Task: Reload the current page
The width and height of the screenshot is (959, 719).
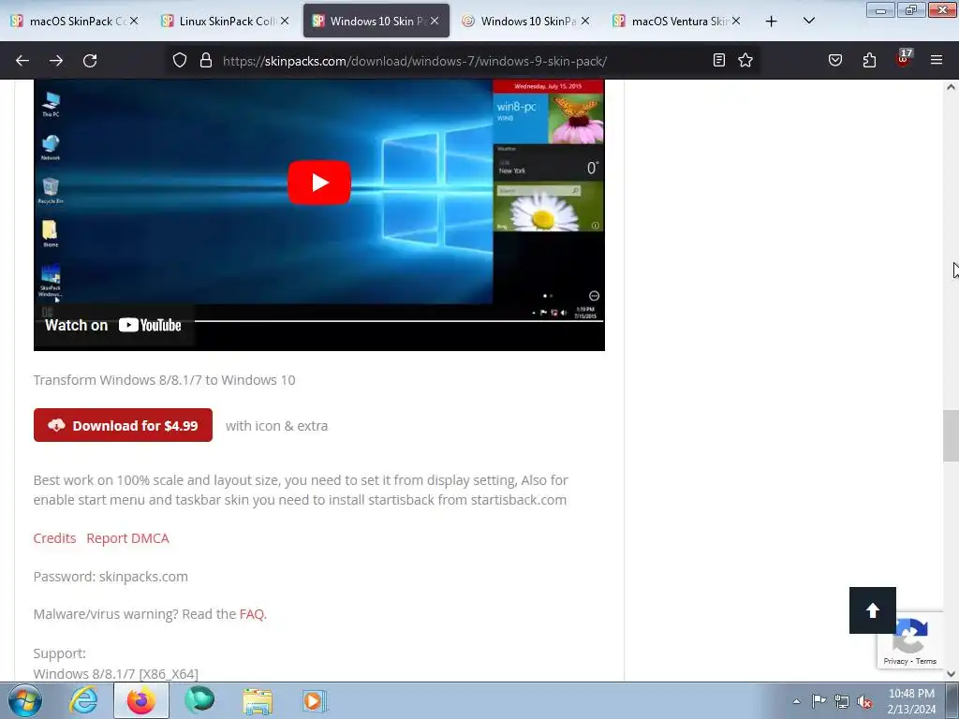Action: pos(90,61)
